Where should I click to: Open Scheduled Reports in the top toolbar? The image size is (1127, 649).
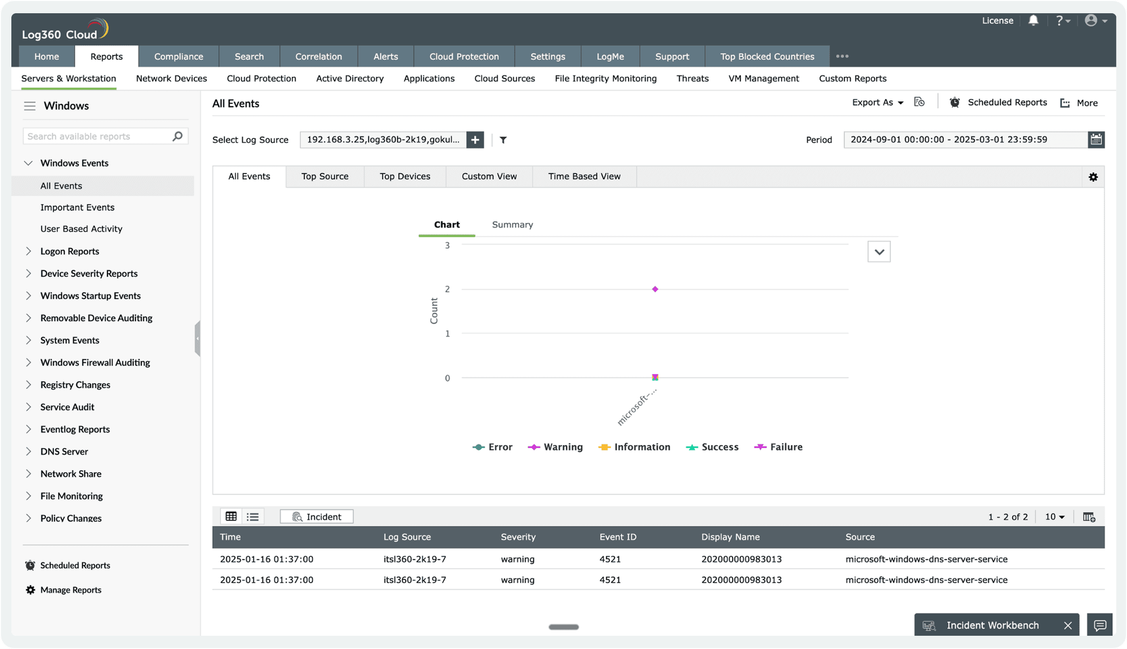pos(998,103)
